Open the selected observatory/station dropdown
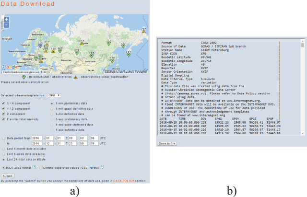 click(x=54, y=95)
